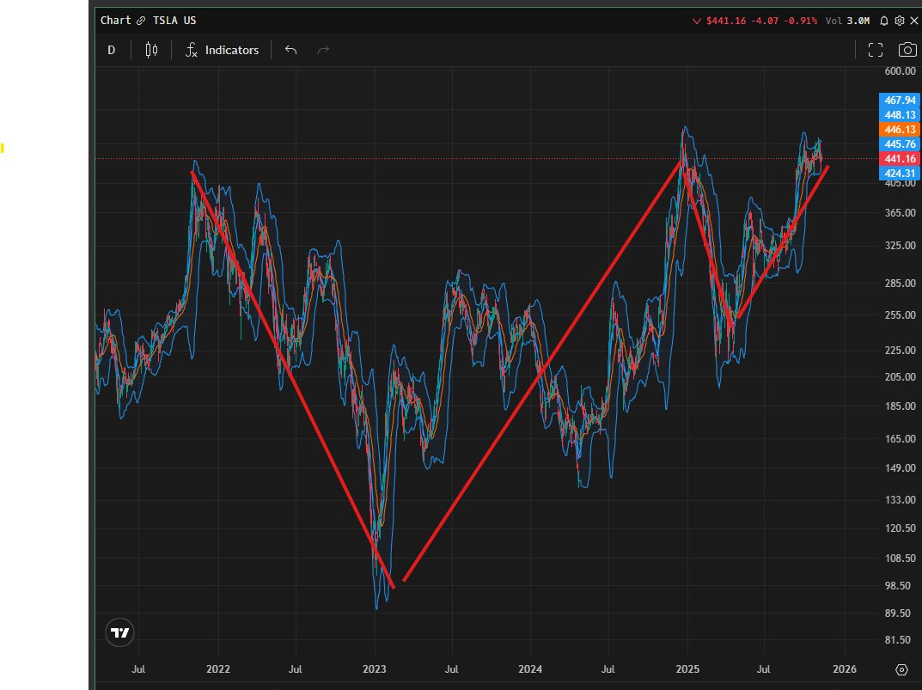The image size is (922, 690).
Task: Close the chart panel with X
Action: (x=913, y=21)
